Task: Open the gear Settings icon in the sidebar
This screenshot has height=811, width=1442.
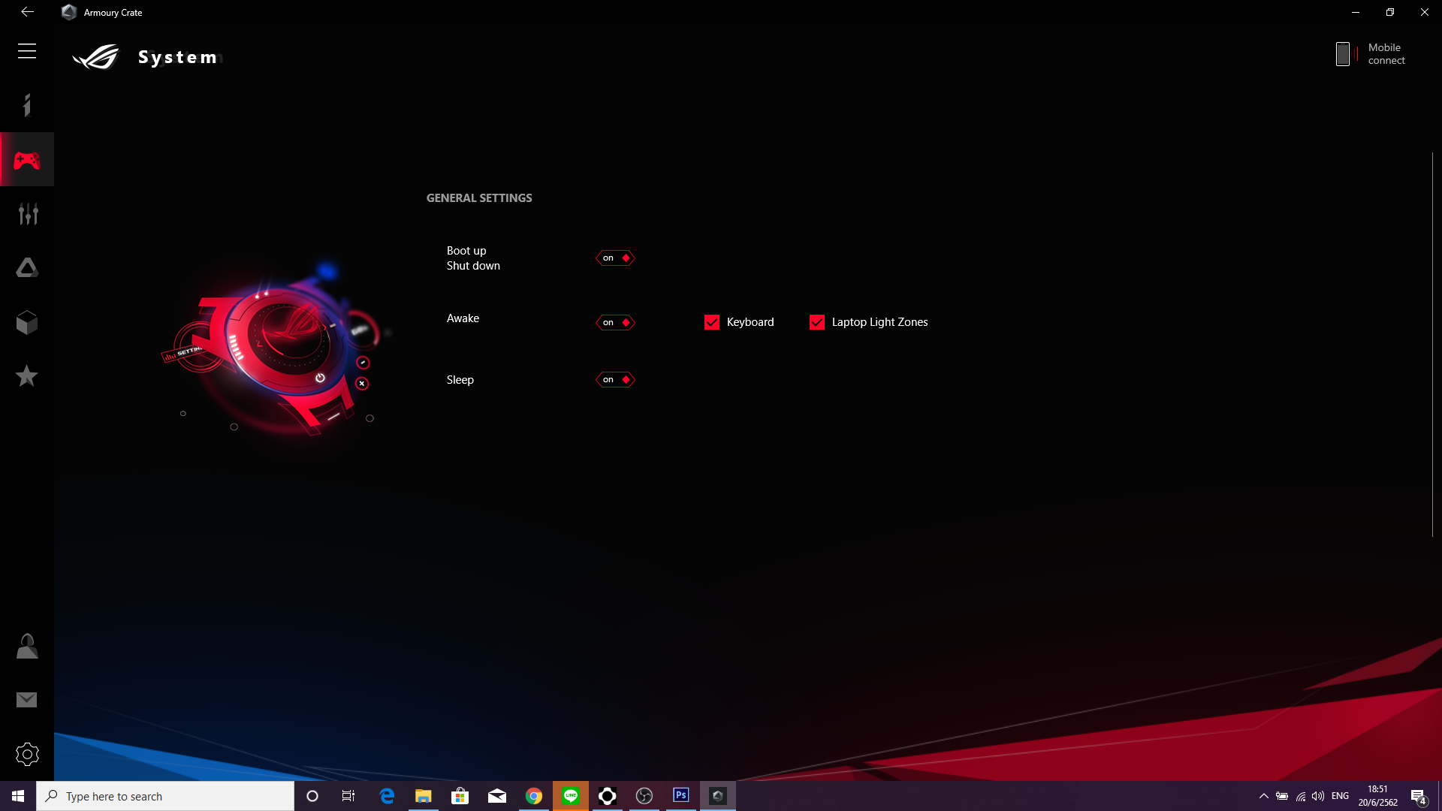Action: point(27,754)
